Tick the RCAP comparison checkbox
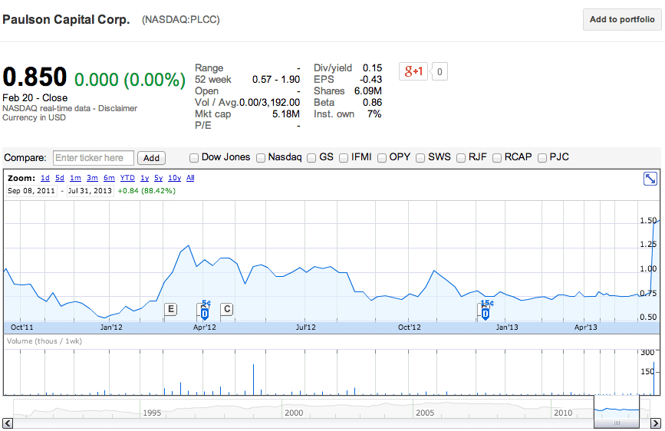The width and height of the screenshot is (665, 431). [x=496, y=158]
